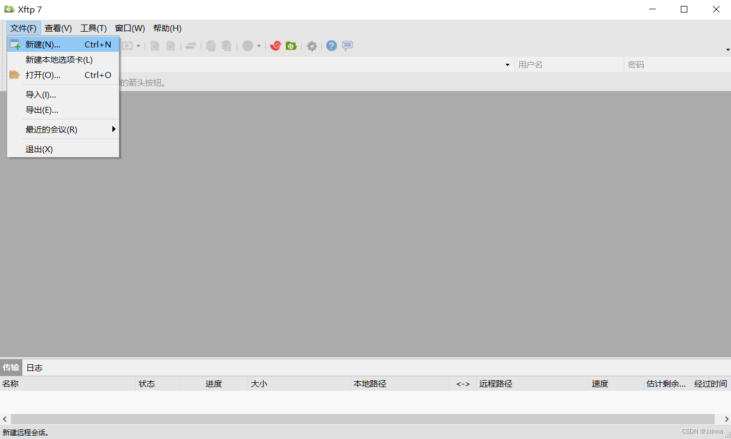The width and height of the screenshot is (731, 439).
Task: Click the speech bubble feedback icon
Action: (347, 46)
